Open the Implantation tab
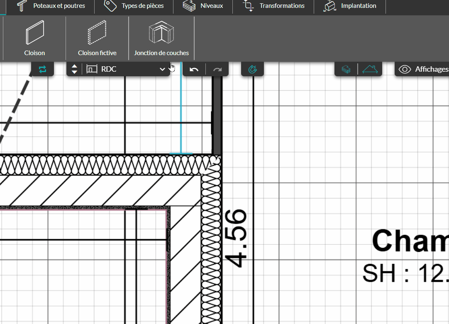The width and height of the screenshot is (449, 324). pos(350,6)
